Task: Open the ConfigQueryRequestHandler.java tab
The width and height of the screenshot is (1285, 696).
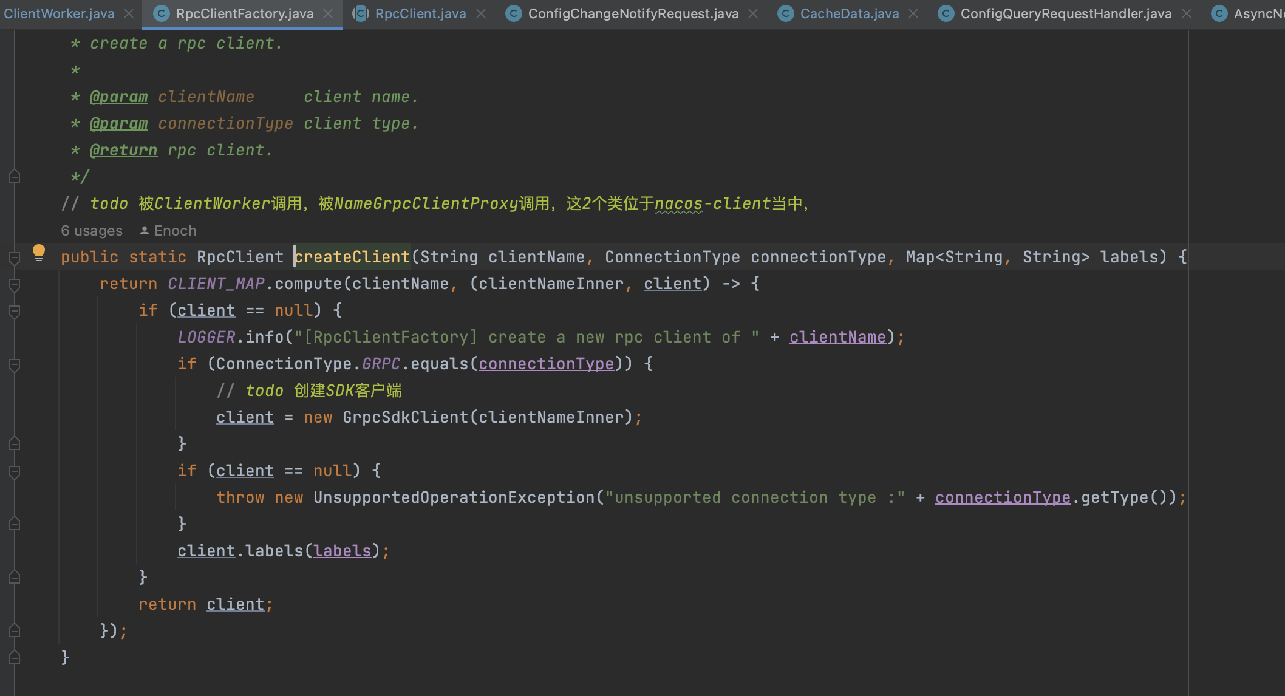Action: tap(1066, 13)
